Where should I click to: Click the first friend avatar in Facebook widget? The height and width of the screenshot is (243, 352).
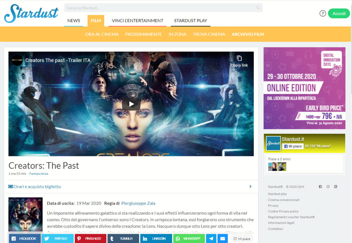coord(273,167)
